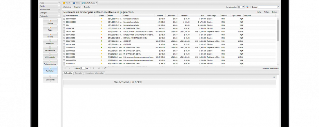The image size is (319, 127).
Task: Expand the Administración menu section
Action: 59,9
